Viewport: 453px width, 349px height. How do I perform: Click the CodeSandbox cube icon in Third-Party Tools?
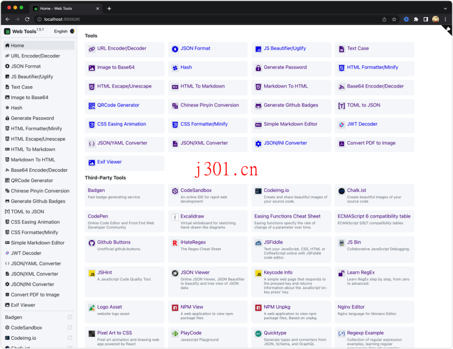[x=175, y=191]
